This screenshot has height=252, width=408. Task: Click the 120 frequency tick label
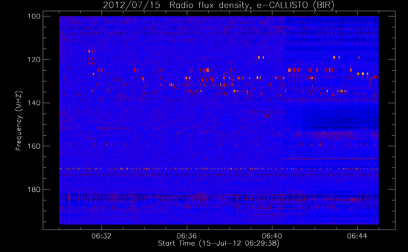[x=34, y=60]
